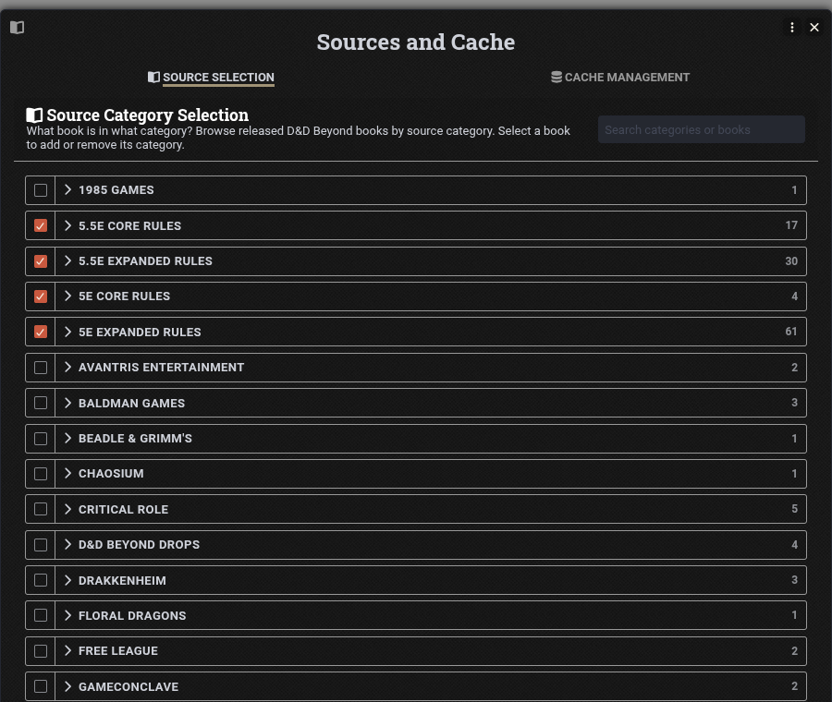832x702 pixels.
Task: Expand the Baldman Games chevron
Action: (67, 403)
